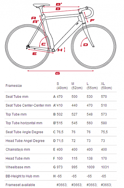Click the red E chainstay label
Image resolution: width=124 pixels, height=188 pixels.
tap(34, 54)
